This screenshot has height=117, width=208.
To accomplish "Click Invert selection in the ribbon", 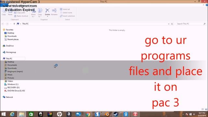I will pos(67,16).
